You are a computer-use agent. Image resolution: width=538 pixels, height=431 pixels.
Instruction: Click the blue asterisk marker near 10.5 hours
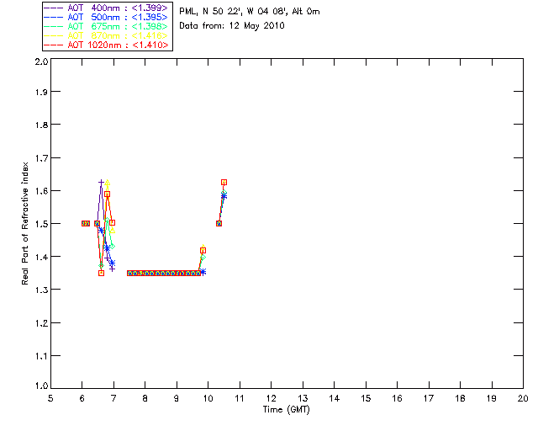pyautogui.click(x=224, y=196)
